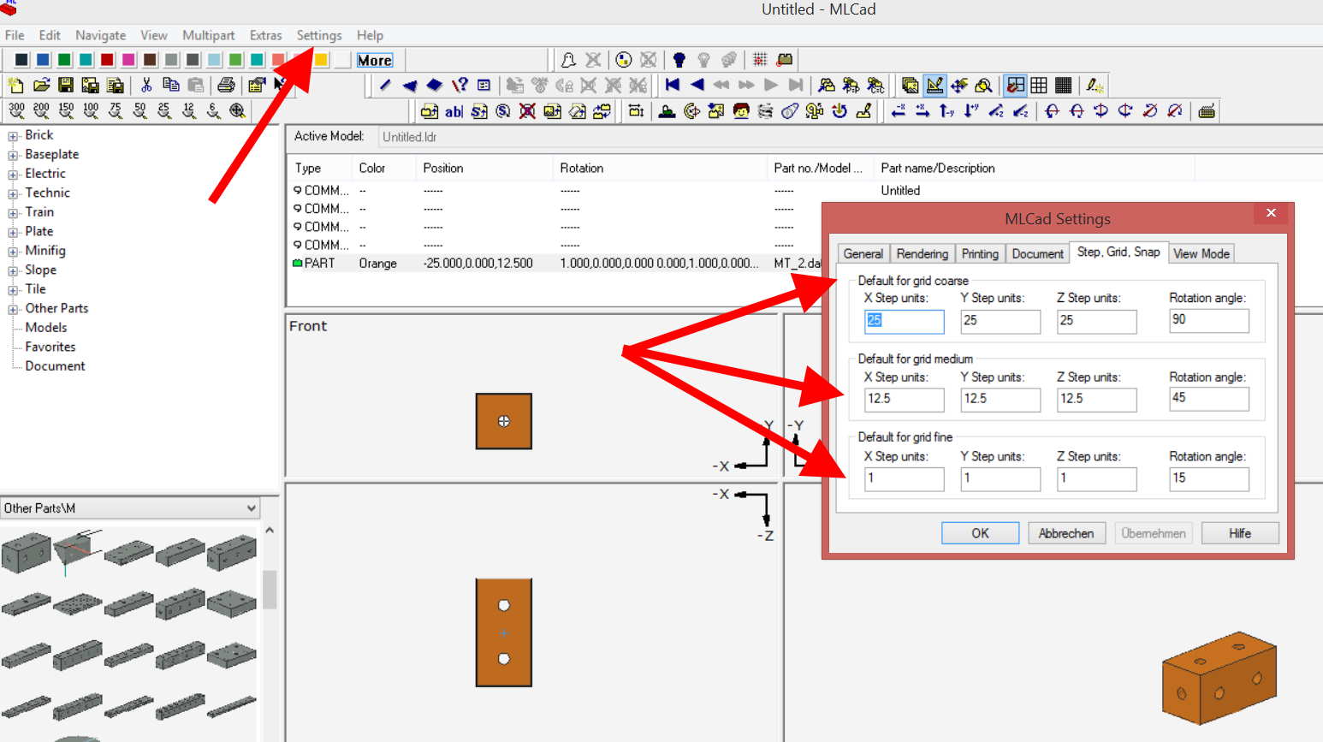Expand the Technic tree node
This screenshot has height=742, width=1323.
[13, 194]
